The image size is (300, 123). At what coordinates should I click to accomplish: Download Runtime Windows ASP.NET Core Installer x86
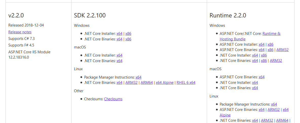coord(271,44)
